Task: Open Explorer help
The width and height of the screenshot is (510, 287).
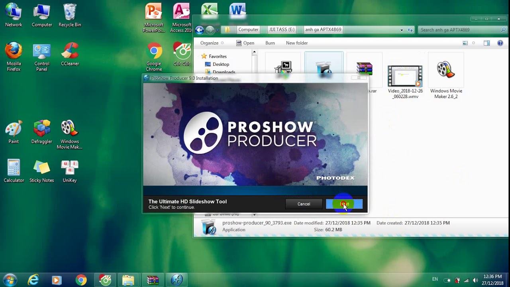Action: (501, 43)
